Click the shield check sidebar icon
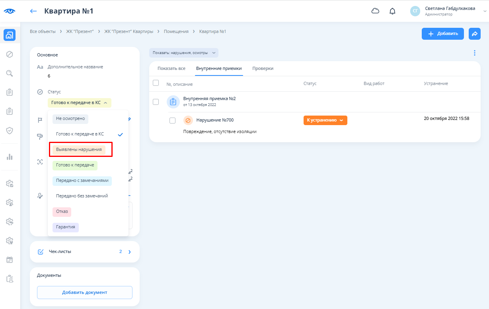 pos(10,131)
